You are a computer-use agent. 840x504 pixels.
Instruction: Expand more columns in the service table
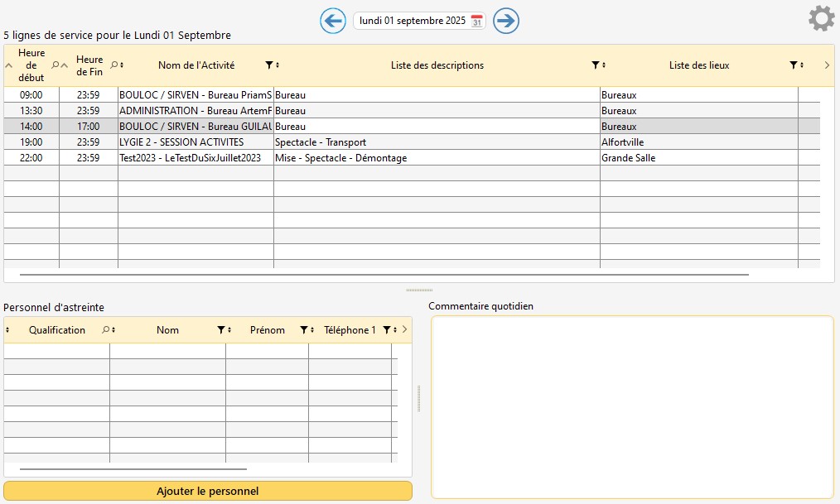pyautogui.click(x=827, y=65)
